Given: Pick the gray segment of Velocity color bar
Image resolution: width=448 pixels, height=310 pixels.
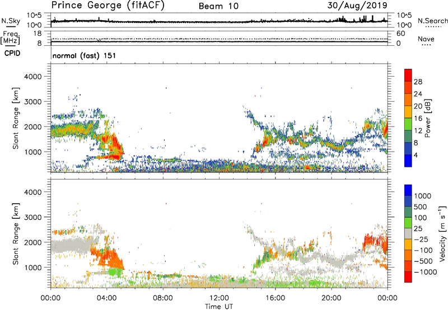Looking at the screenshot, I should pos(408,233).
